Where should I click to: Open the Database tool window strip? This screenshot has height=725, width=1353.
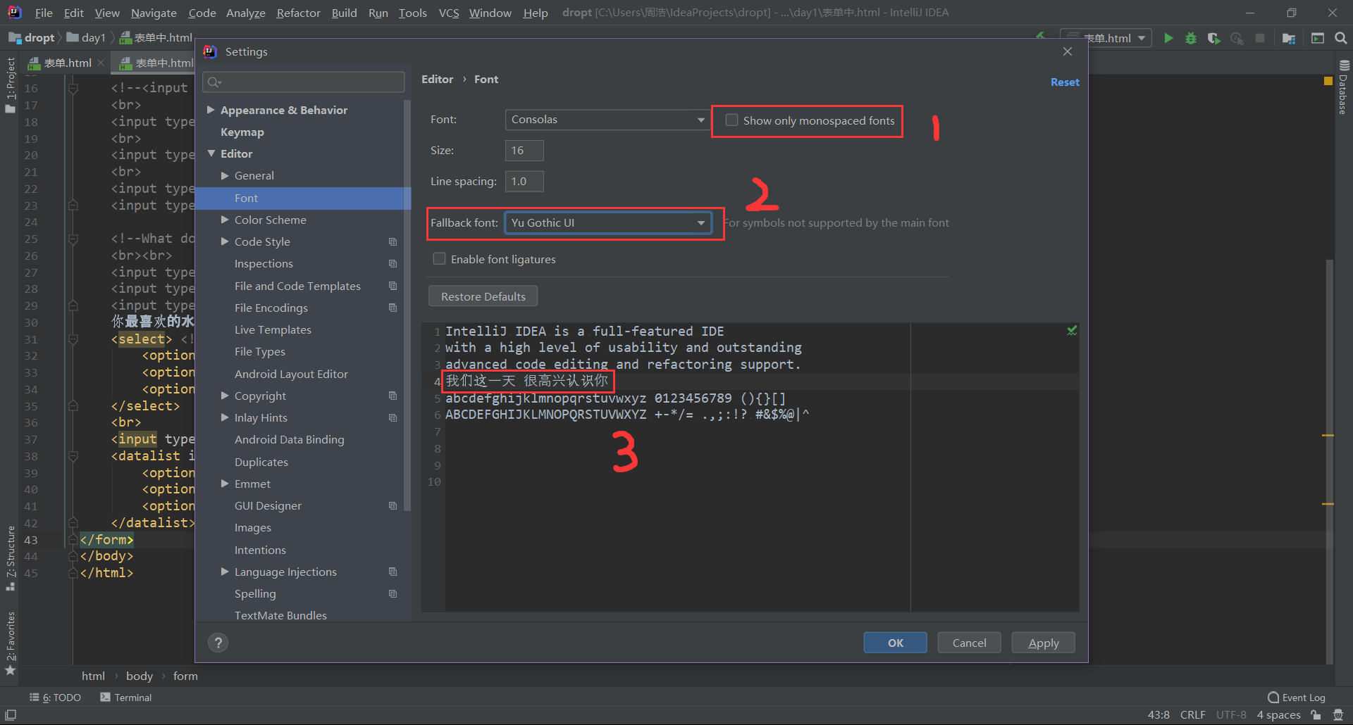point(1343,87)
